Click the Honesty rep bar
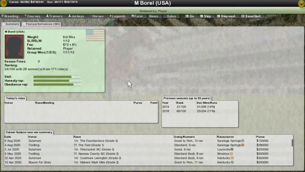The height and width of the screenshot is (172, 305). [x=57, y=81]
